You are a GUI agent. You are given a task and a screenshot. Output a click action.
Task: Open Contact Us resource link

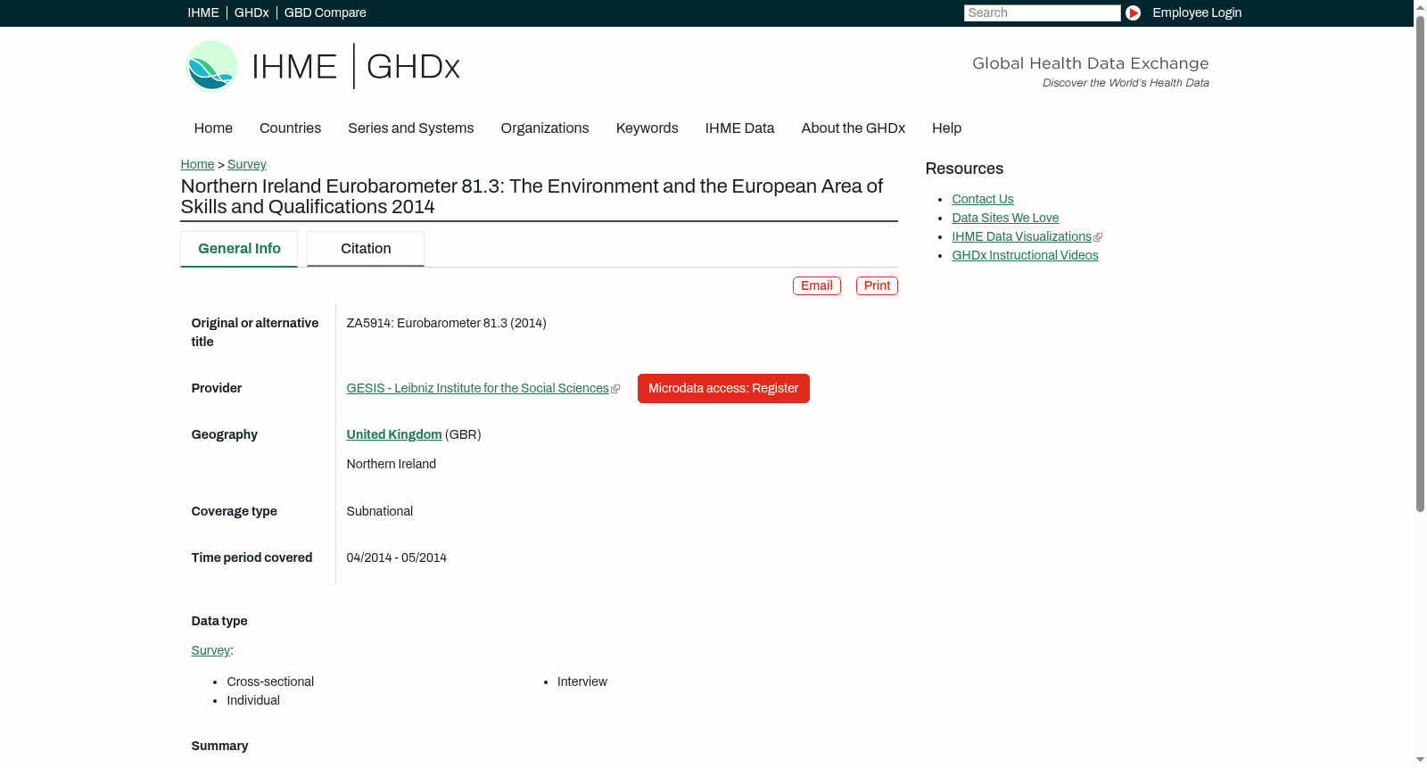983,199
